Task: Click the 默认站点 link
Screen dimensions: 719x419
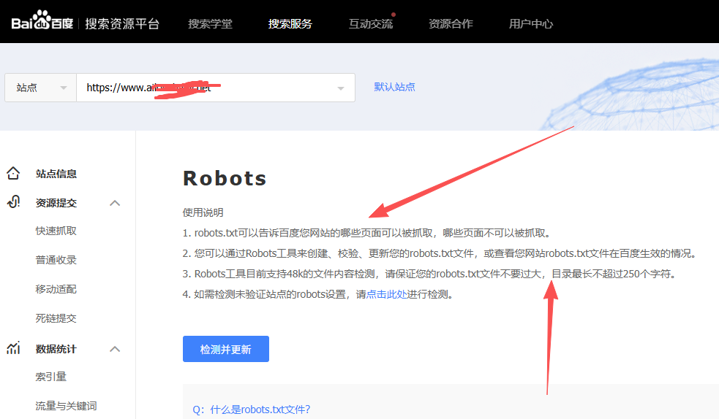Action: 394,87
